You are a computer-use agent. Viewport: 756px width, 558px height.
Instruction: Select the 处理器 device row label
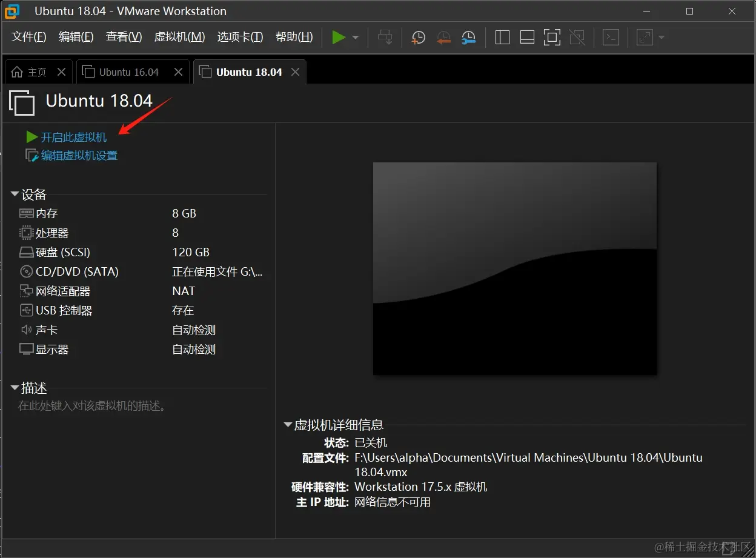pyautogui.click(x=52, y=233)
